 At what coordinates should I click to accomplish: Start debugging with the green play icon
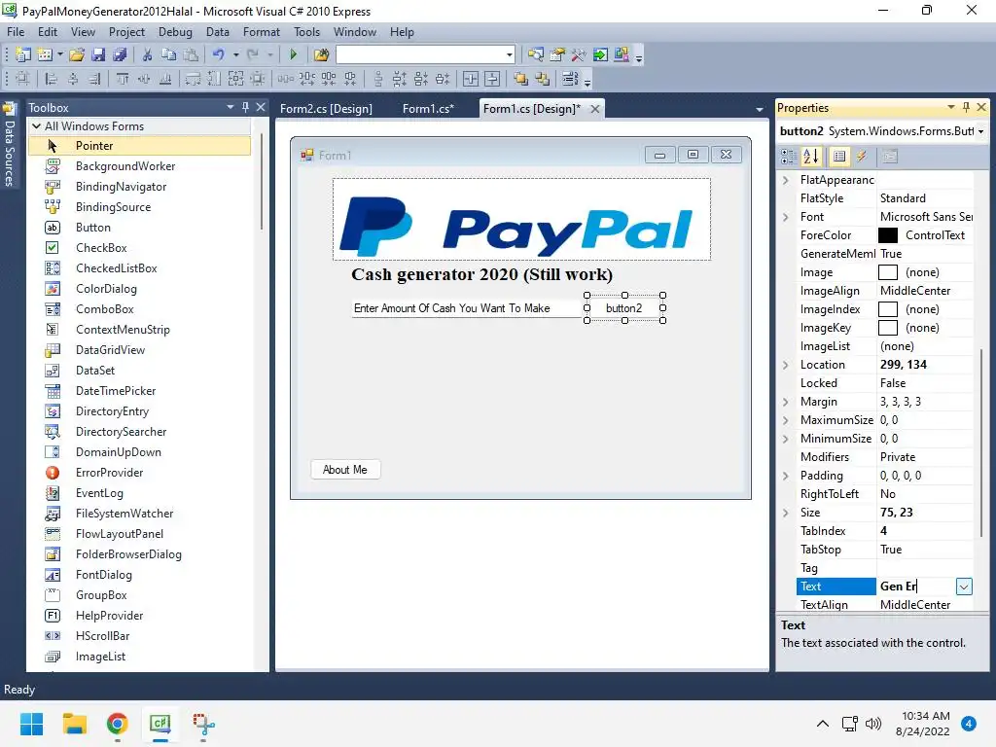click(293, 54)
